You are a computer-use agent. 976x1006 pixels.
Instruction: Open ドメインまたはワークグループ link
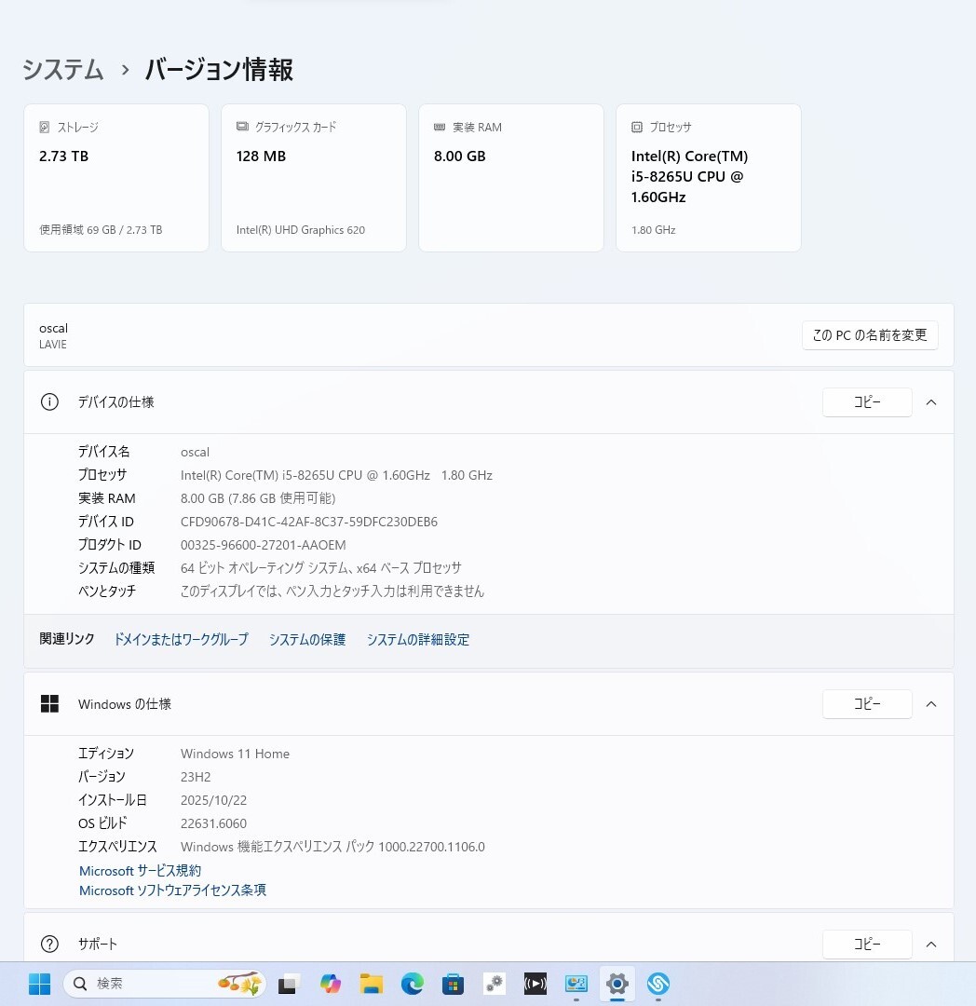tap(181, 639)
